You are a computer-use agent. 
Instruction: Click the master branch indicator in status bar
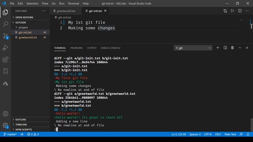click(10, 134)
